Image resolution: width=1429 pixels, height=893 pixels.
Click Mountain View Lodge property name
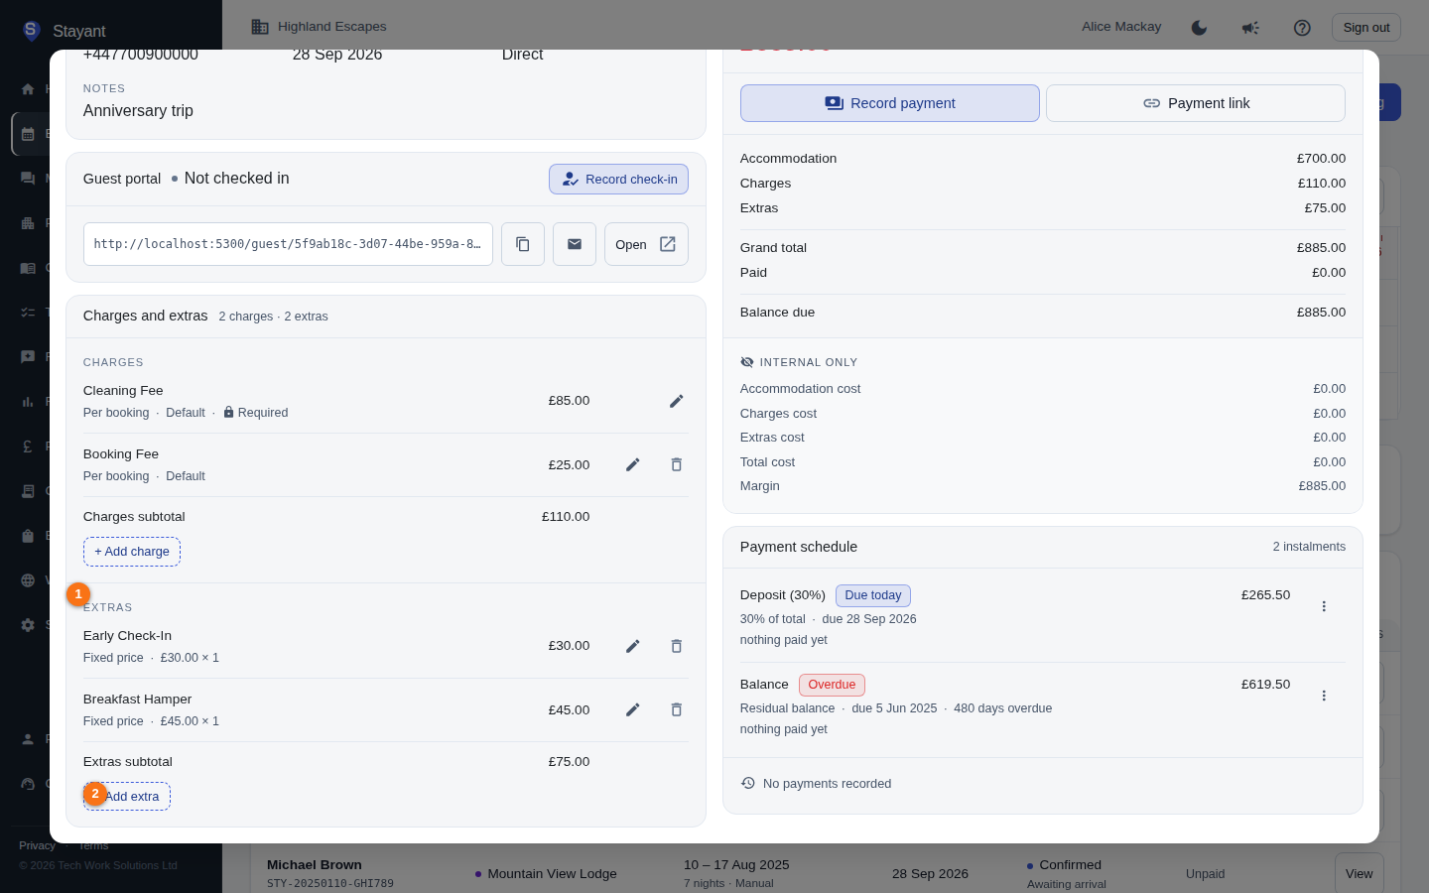[x=552, y=874]
